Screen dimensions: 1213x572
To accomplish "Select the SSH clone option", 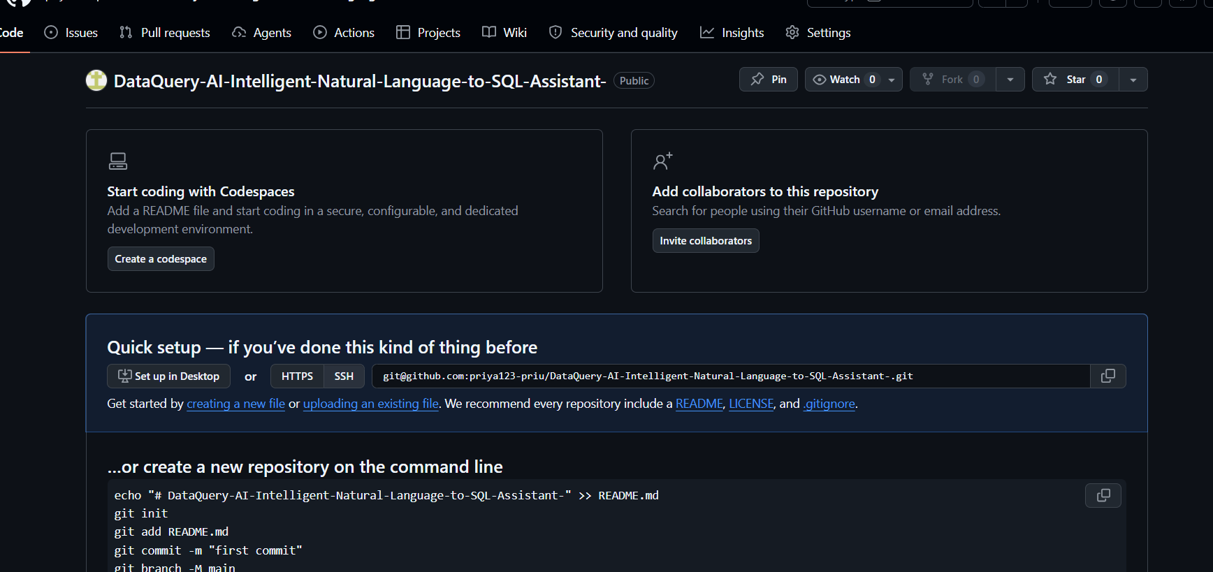I will pyautogui.click(x=344, y=376).
